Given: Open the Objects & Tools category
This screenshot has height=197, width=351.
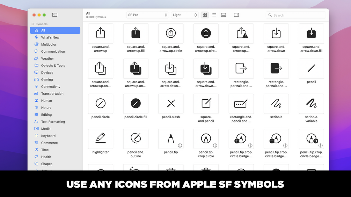Looking at the screenshot, I should pos(55,66).
